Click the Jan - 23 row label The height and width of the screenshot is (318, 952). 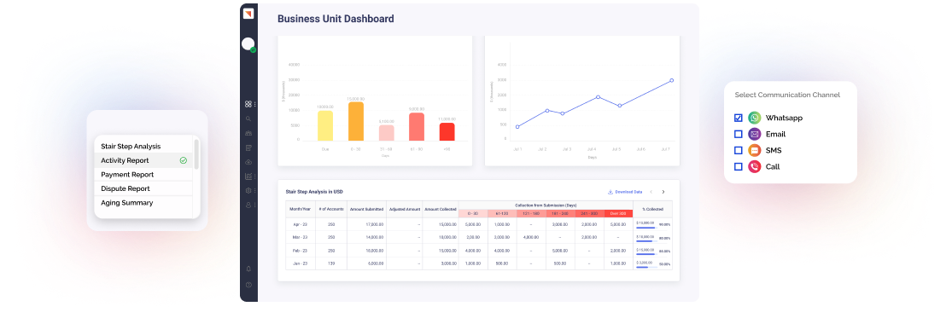point(301,263)
